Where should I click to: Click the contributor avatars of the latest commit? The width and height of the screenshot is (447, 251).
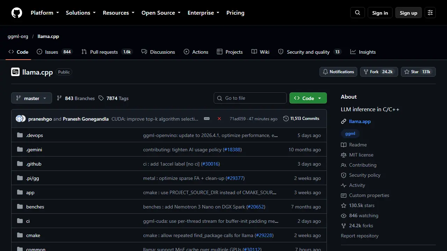[21, 119]
